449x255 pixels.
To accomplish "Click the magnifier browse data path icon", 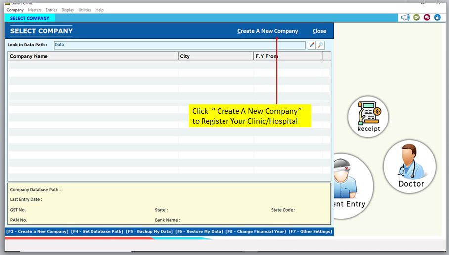I will coord(321,45).
